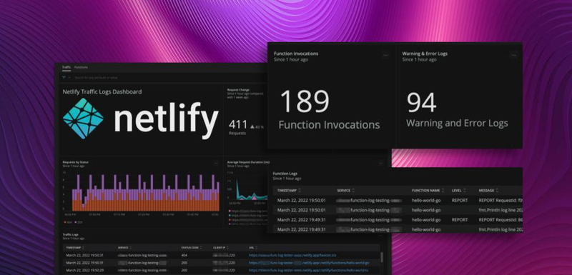Open the Warning & Error Logs ellipsis menu
This screenshot has height=275, width=572.
pos(513,56)
